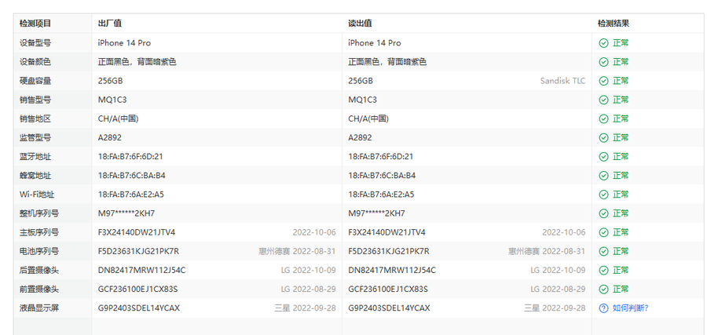Click the green check icon in 设备颜色 row
The width and height of the screenshot is (707, 335).
[603, 62]
